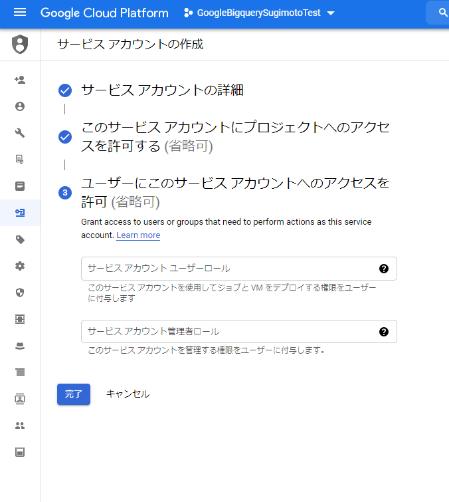Click help icon for admin role field
This screenshot has height=502, width=449.
(384, 332)
